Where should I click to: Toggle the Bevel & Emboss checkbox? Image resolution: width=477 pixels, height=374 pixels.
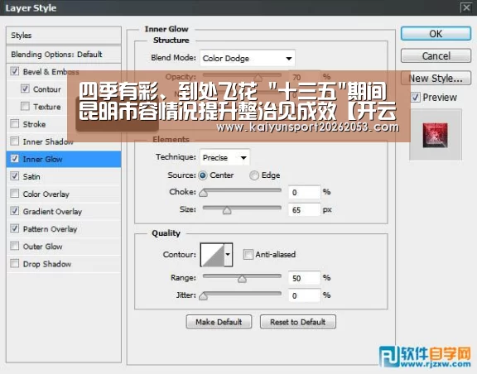point(15,71)
